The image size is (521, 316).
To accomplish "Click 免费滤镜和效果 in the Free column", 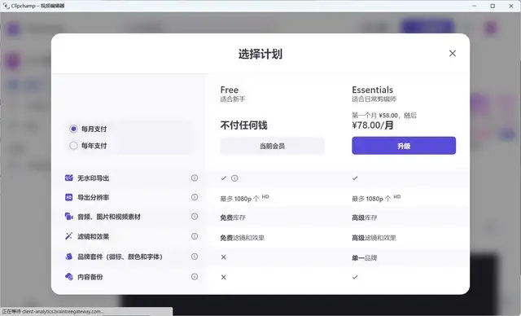I will tap(243, 238).
